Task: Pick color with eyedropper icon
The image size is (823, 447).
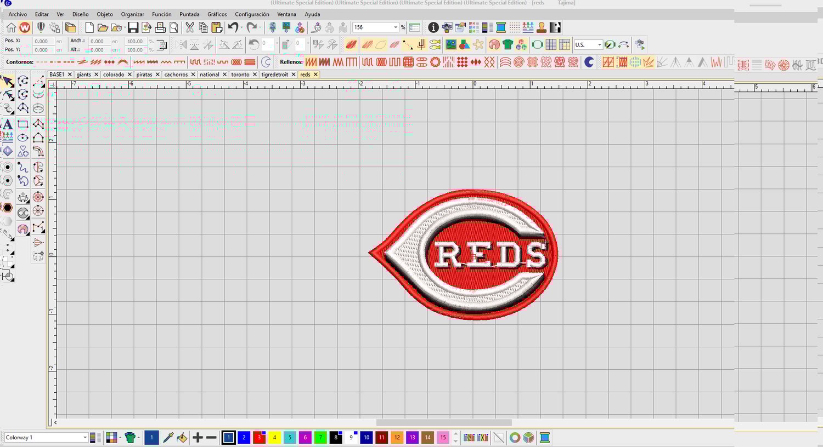Action: pyautogui.click(x=168, y=438)
